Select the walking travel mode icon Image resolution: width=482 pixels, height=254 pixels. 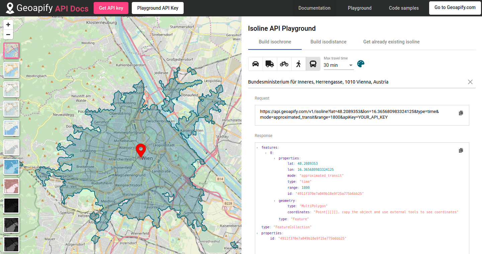click(299, 64)
